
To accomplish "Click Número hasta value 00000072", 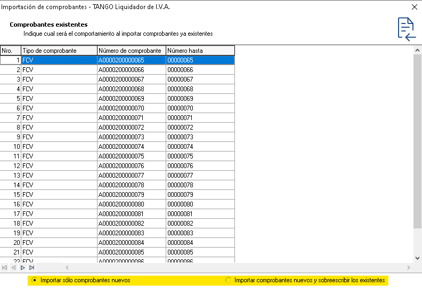I will click(x=200, y=128).
